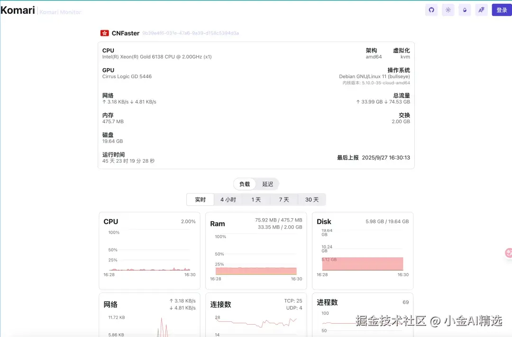Click the Disk usage chart
Screen dimensions: 512x337
pos(363,254)
